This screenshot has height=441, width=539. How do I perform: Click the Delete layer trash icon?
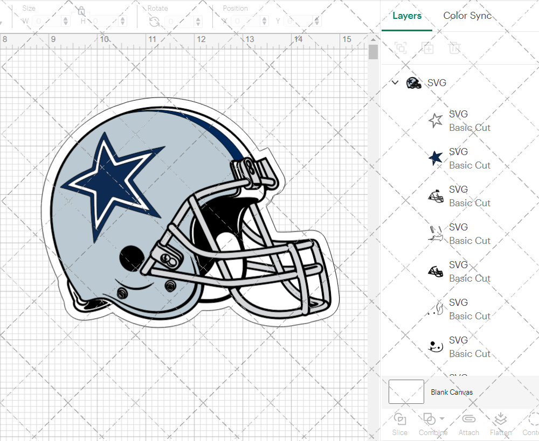click(454, 48)
